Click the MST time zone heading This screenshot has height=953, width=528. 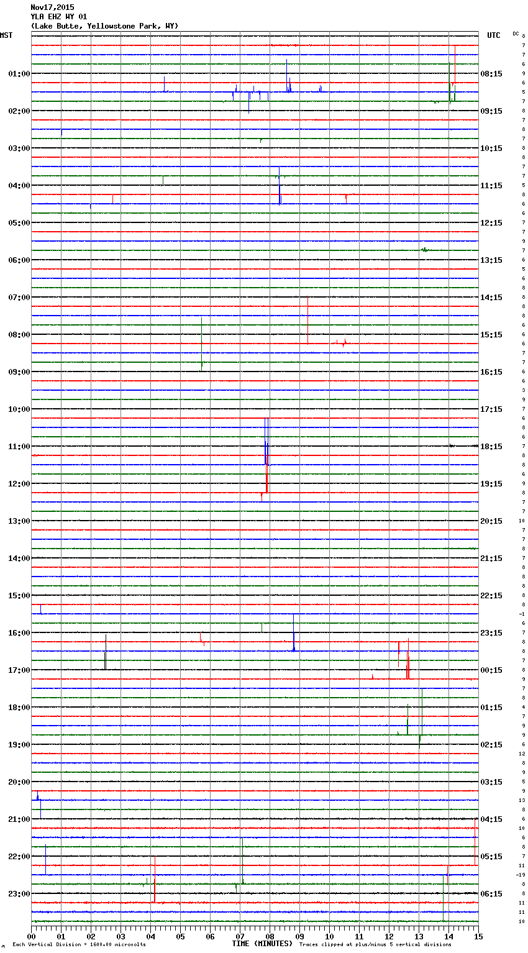point(6,35)
